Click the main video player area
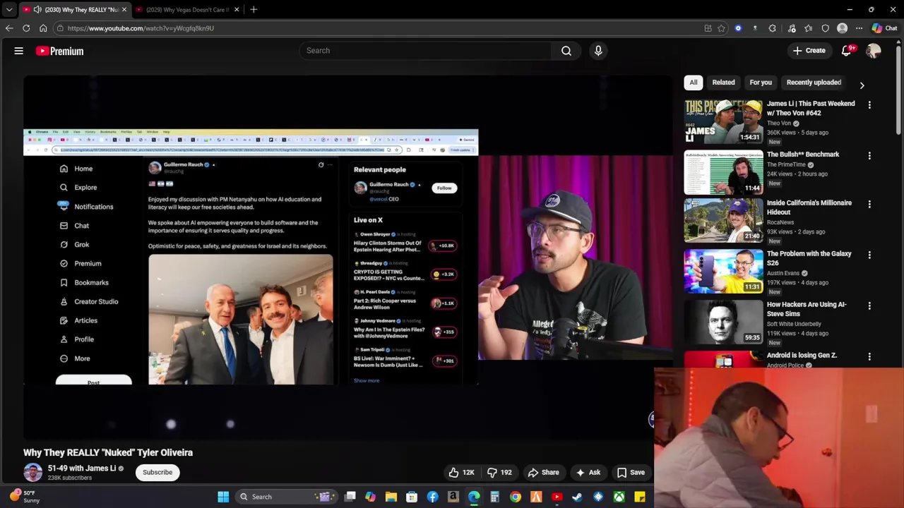This screenshot has width=904, height=508. pyautogui.click(x=347, y=258)
